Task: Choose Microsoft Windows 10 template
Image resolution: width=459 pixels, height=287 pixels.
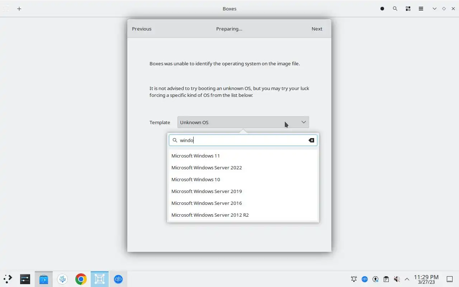Action: [x=243, y=179]
